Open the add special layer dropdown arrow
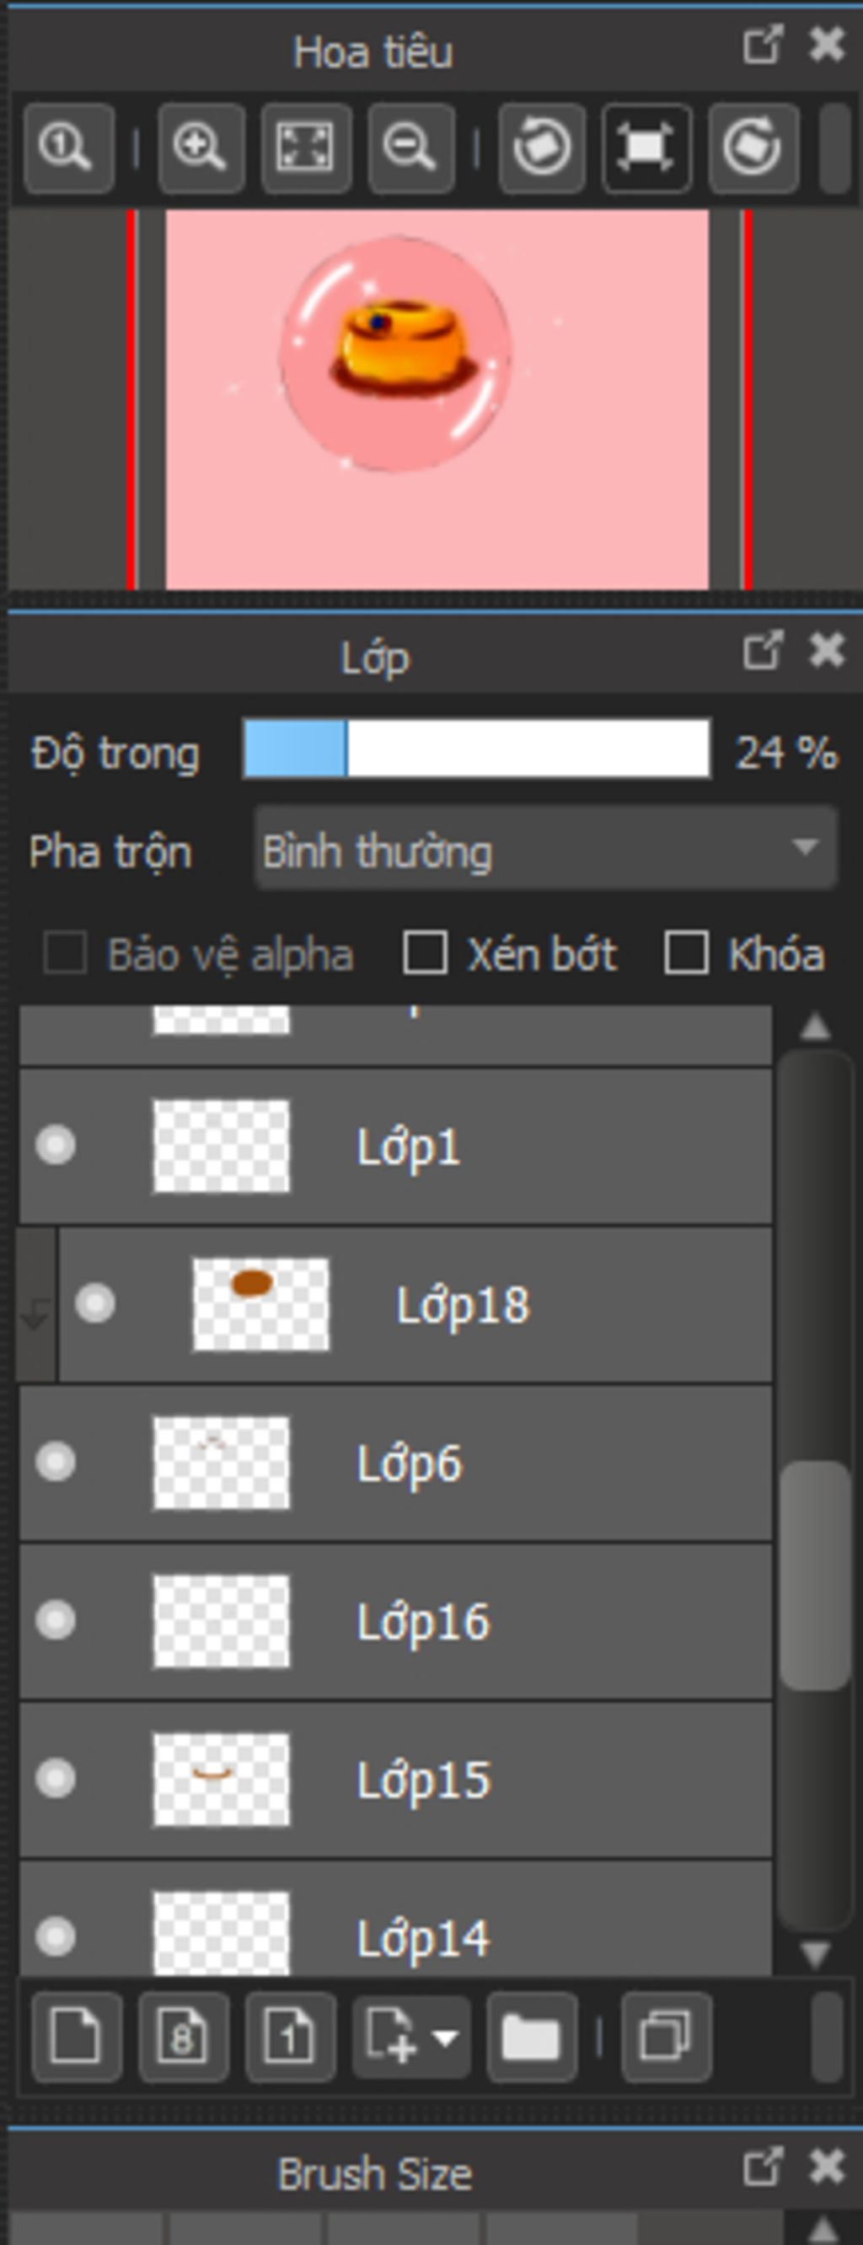This screenshot has height=2245, width=863. click(447, 2038)
